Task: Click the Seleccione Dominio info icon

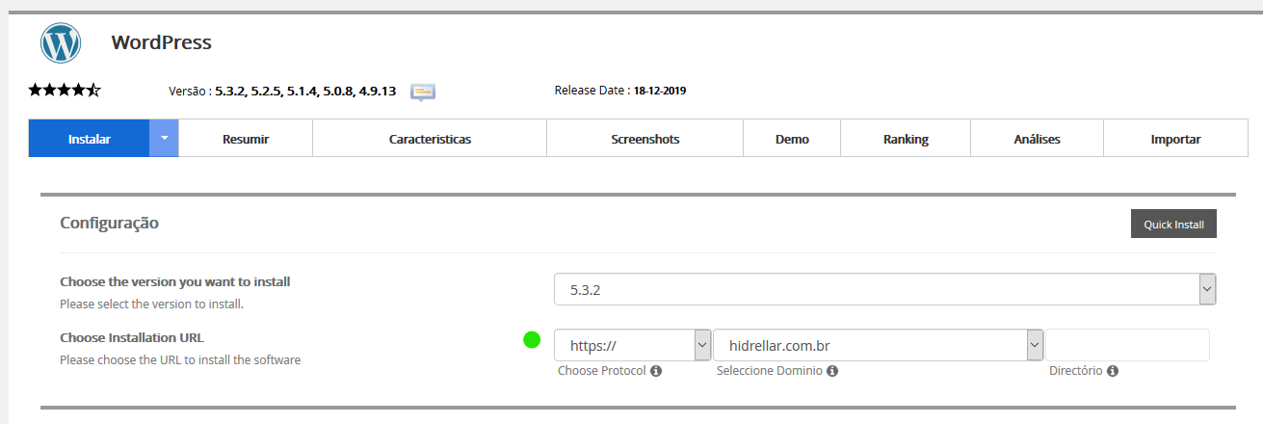Action: click(832, 370)
